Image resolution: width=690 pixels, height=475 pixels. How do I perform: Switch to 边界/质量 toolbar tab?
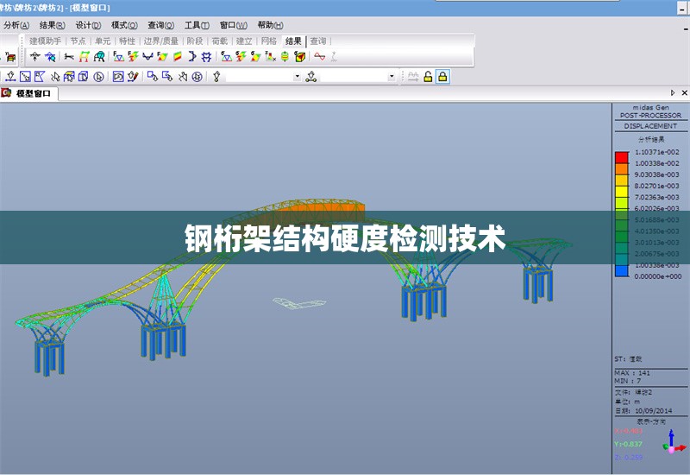tap(161, 41)
